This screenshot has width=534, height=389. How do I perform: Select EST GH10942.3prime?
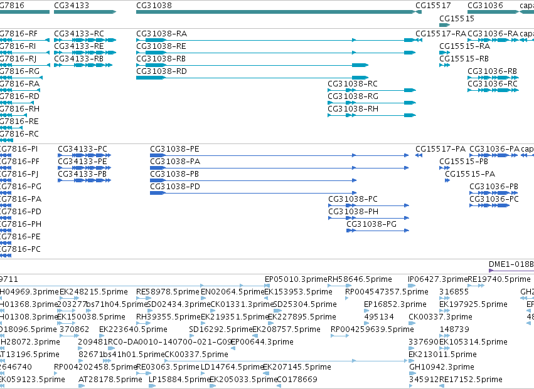pyautogui.click(x=412, y=373)
